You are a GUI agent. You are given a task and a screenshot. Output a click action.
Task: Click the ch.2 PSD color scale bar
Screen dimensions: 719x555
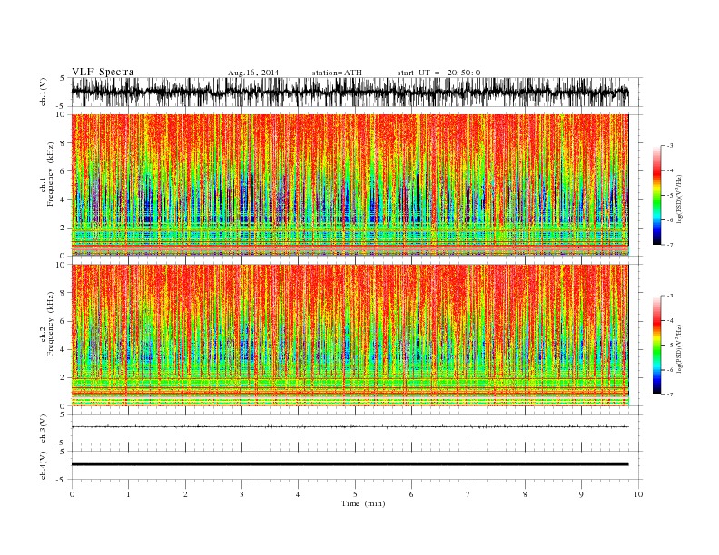656,345
